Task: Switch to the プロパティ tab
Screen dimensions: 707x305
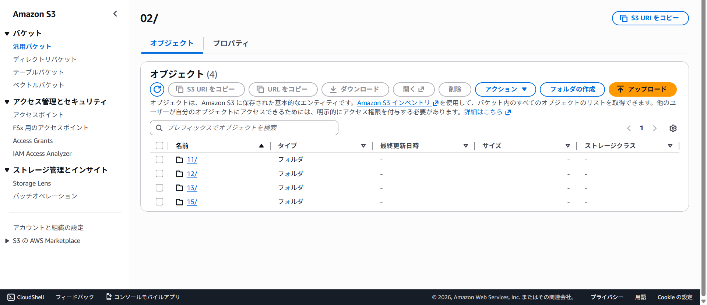Action: click(231, 43)
